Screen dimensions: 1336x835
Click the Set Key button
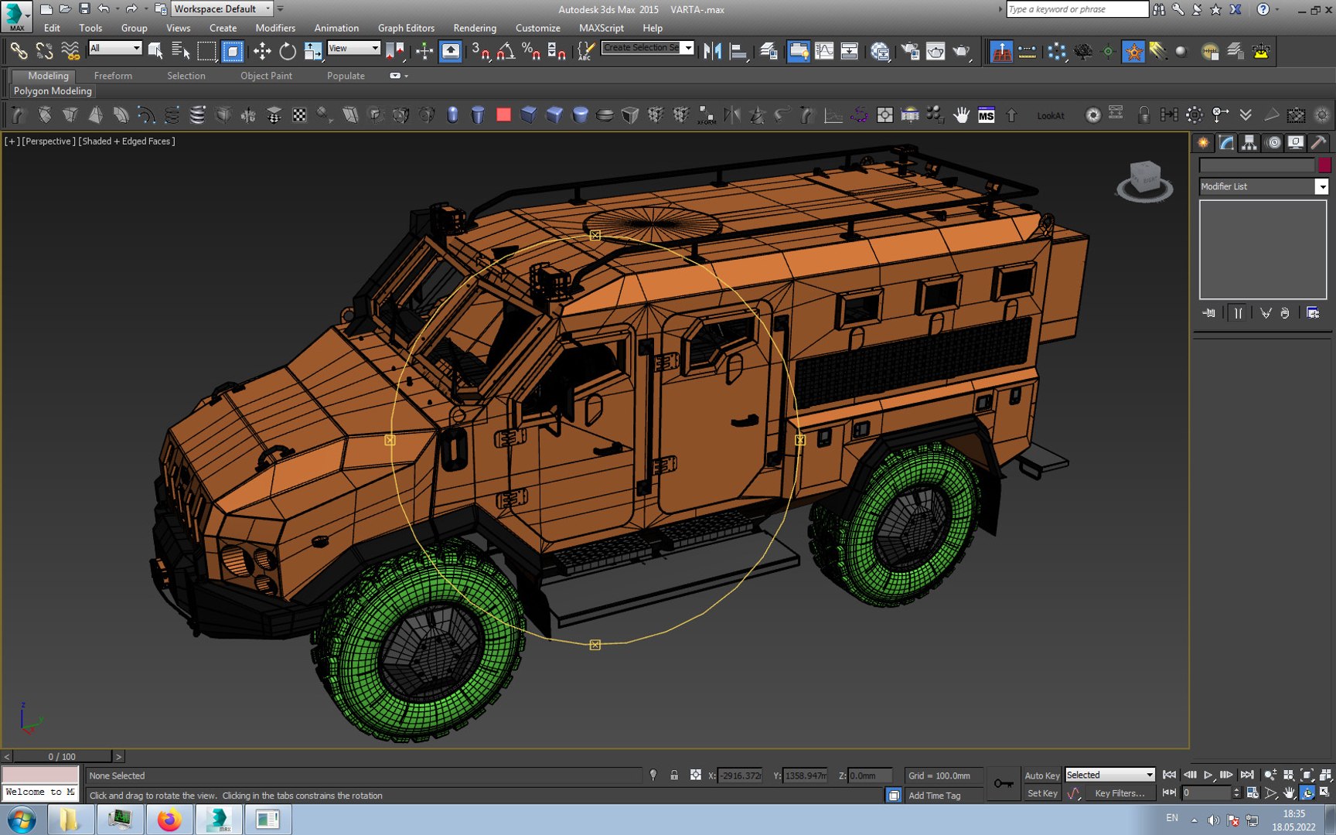click(x=1041, y=793)
